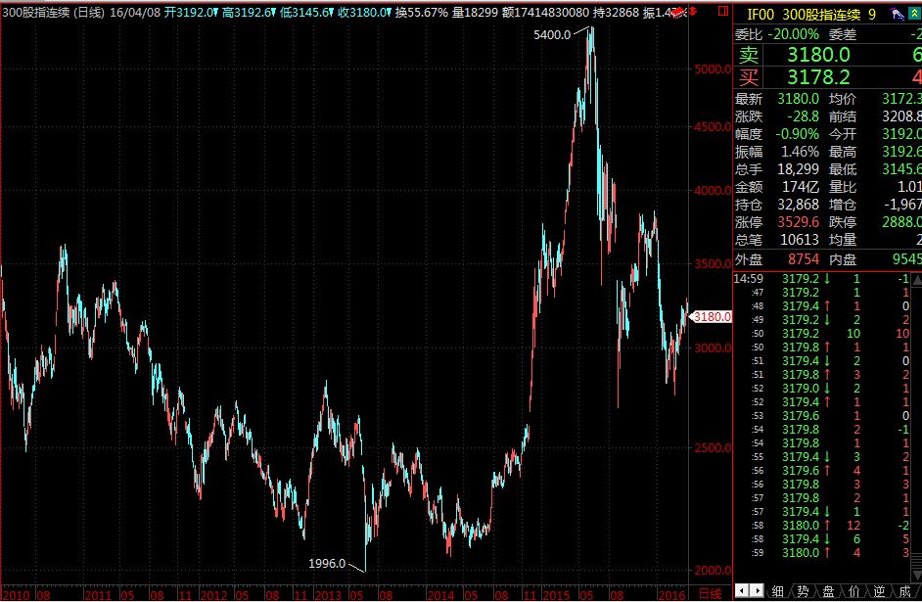Click the 量比 label
The width and height of the screenshot is (922, 602).
[843, 187]
